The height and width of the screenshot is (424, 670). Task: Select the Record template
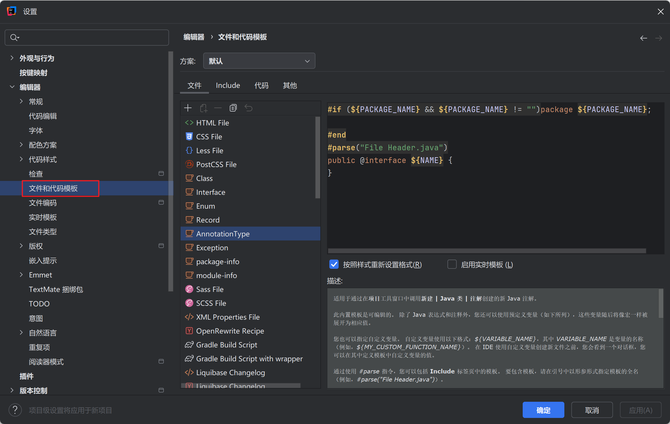tap(250, 220)
